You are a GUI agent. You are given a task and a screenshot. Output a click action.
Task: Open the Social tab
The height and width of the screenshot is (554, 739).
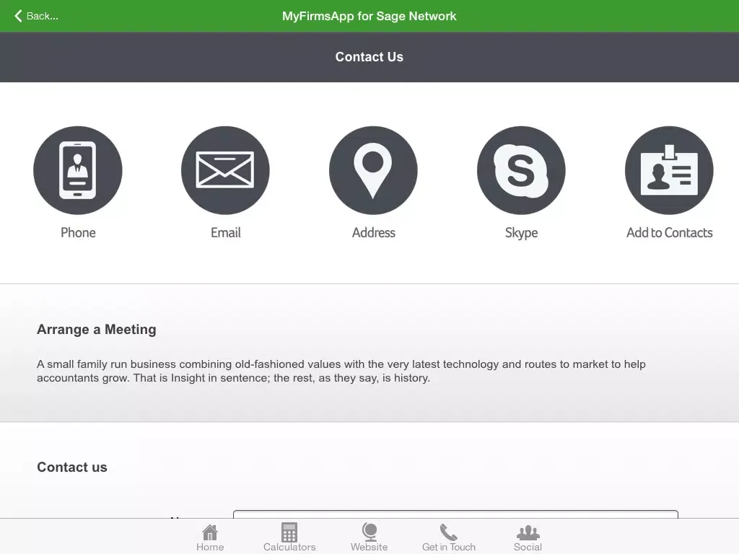click(x=528, y=537)
